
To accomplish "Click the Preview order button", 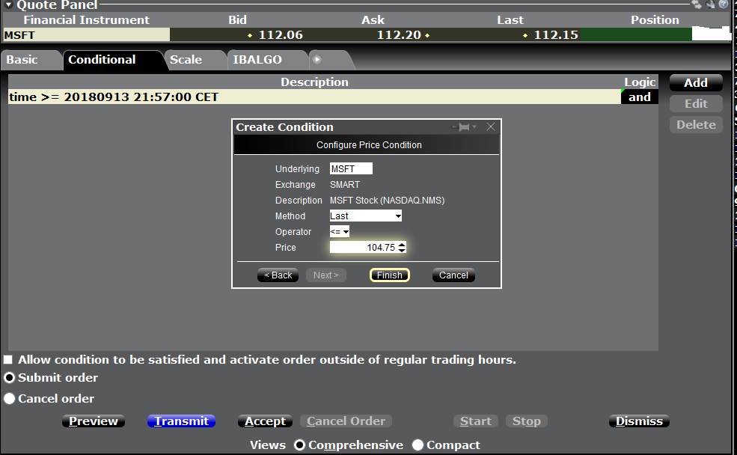I will [94, 421].
